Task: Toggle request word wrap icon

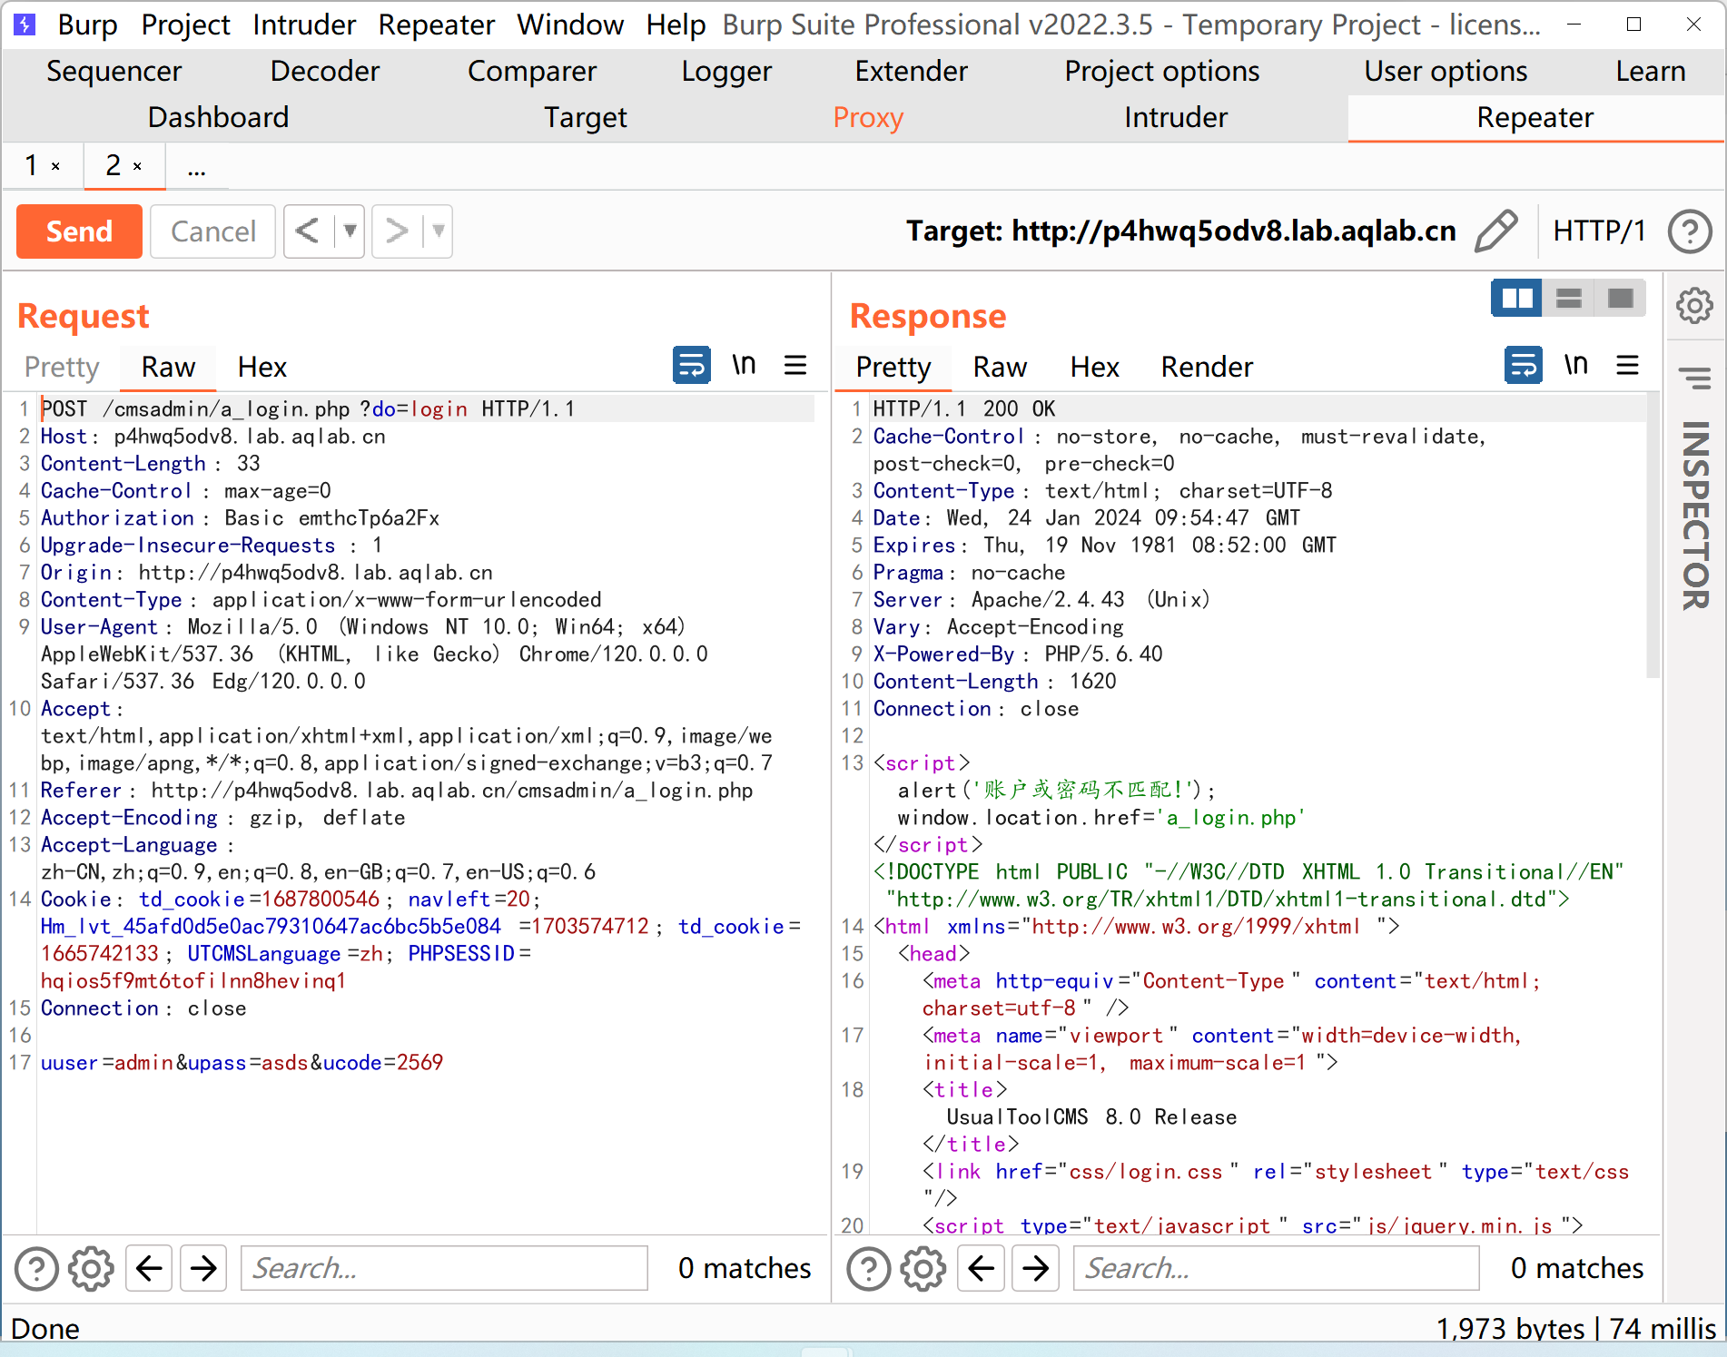Action: point(691,366)
